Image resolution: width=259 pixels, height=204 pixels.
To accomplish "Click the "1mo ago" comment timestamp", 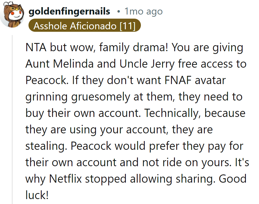I will 143,12.
